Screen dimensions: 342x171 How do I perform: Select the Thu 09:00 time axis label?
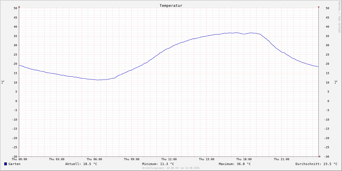pos(132,159)
